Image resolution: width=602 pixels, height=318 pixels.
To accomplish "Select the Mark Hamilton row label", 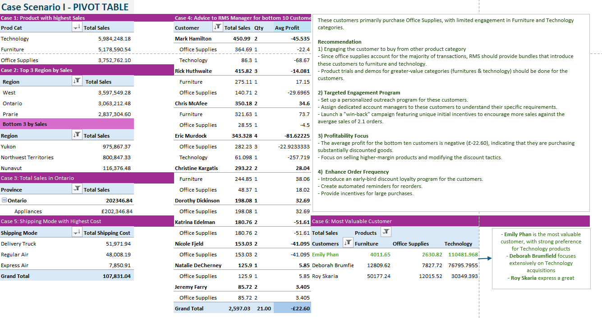I will (193, 39).
